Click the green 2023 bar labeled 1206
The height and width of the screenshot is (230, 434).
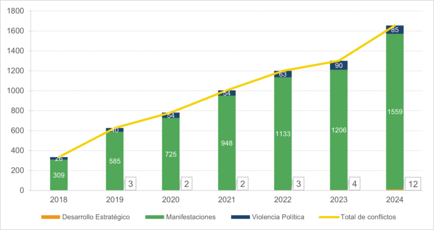point(338,130)
